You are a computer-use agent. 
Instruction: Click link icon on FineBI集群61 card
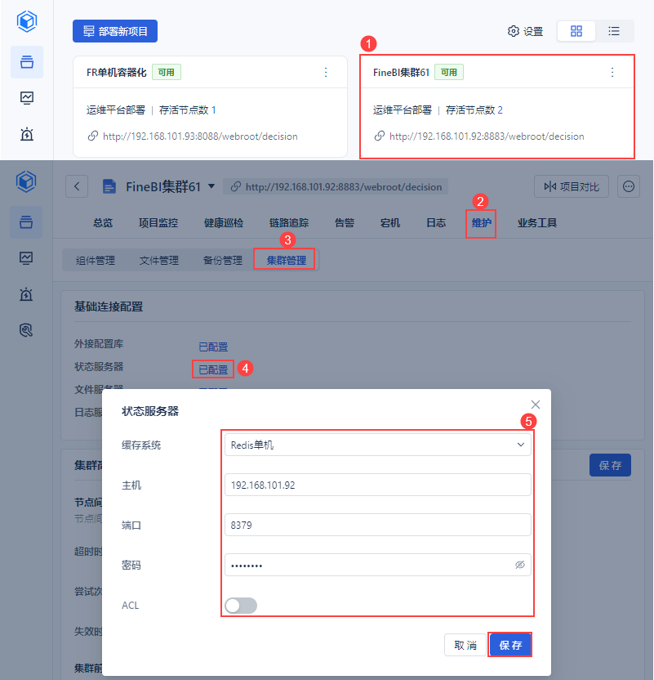[380, 136]
